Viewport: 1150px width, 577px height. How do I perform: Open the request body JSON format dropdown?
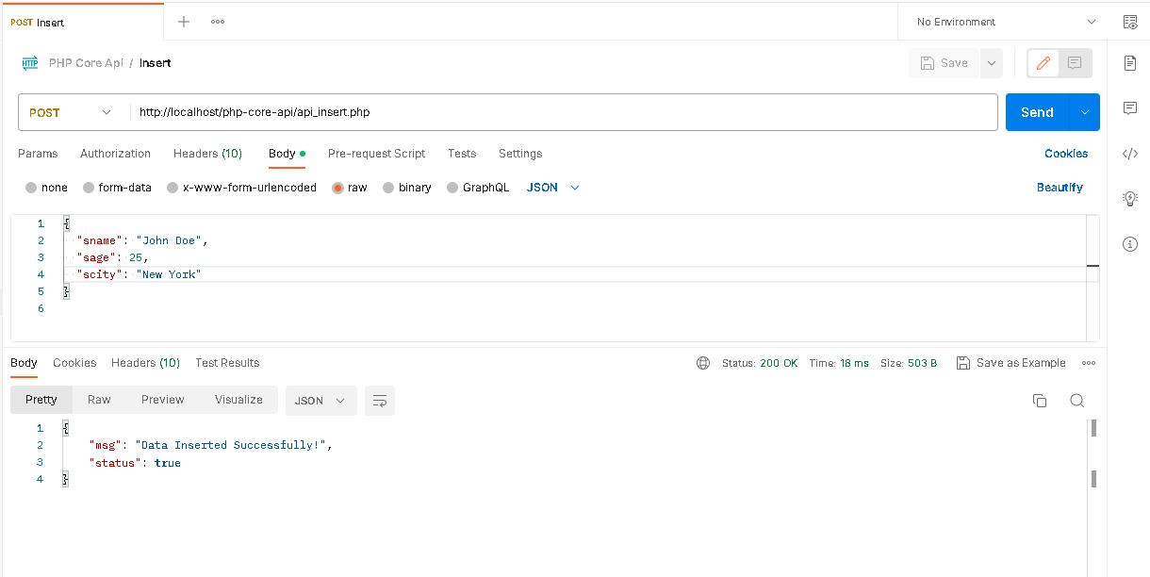click(x=553, y=188)
